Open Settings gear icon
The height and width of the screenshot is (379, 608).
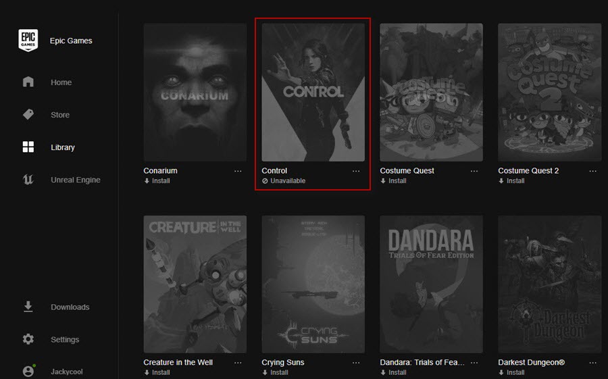coord(28,339)
